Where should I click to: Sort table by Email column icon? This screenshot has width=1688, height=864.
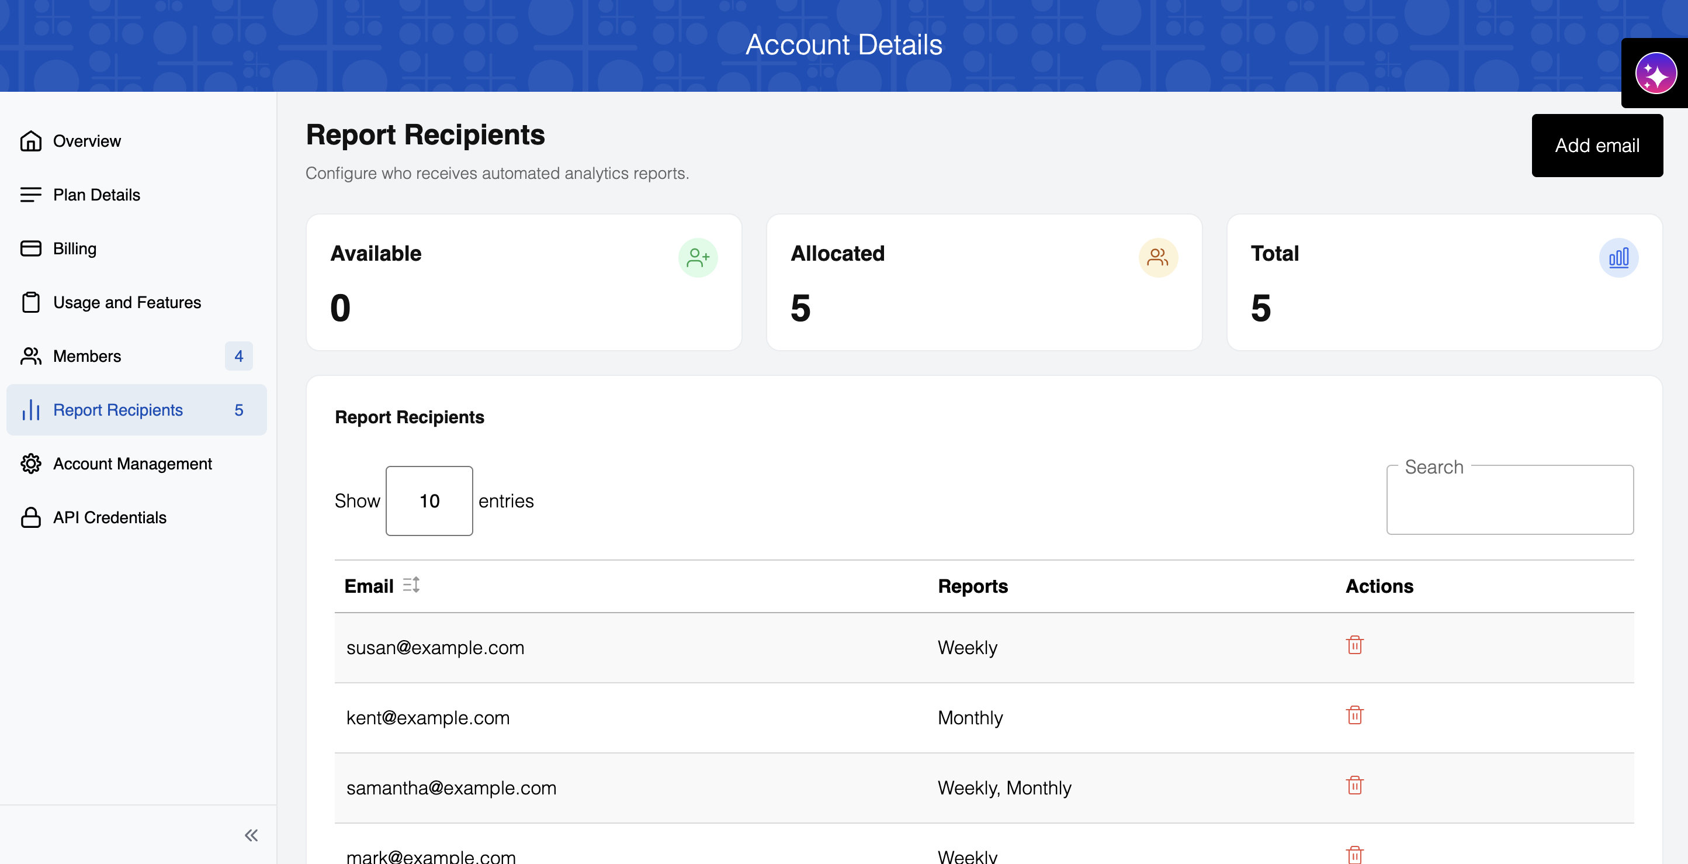(411, 585)
